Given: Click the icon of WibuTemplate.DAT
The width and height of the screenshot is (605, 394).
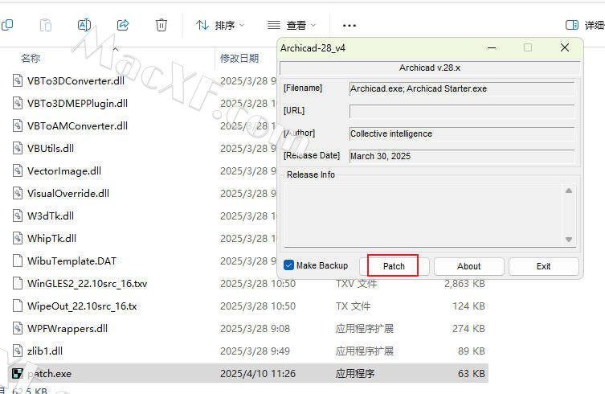Looking at the screenshot, I should tap(18, 261).
